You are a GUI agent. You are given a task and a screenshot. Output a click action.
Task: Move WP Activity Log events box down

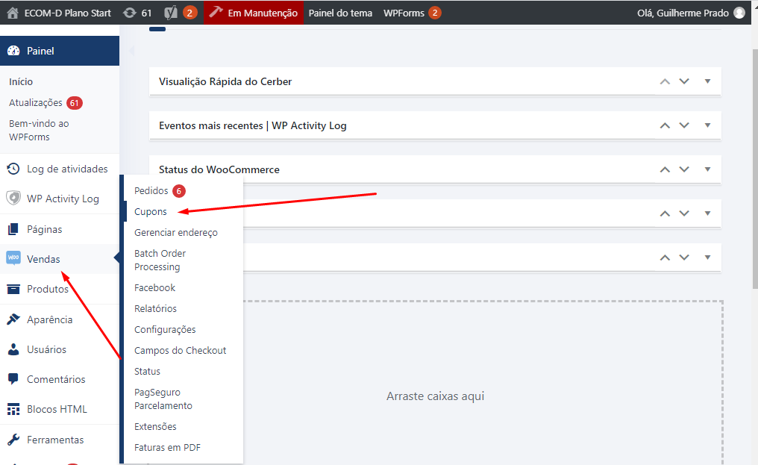click(x=684, y=125)
